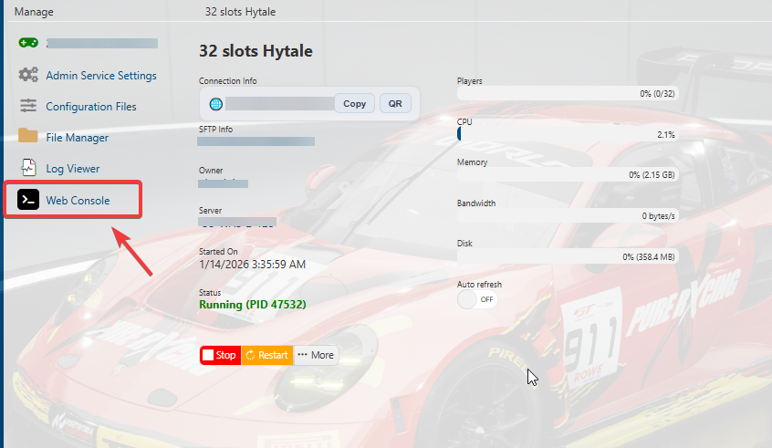The height and width of the screenshot is (448, 772).
Task: Click the Disk usage bar
Action: tap(568, 257)
